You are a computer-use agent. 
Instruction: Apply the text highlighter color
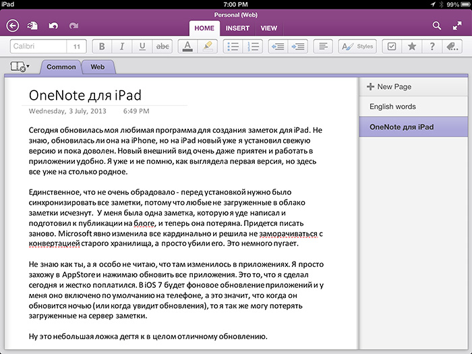click(x=208, y=47)
